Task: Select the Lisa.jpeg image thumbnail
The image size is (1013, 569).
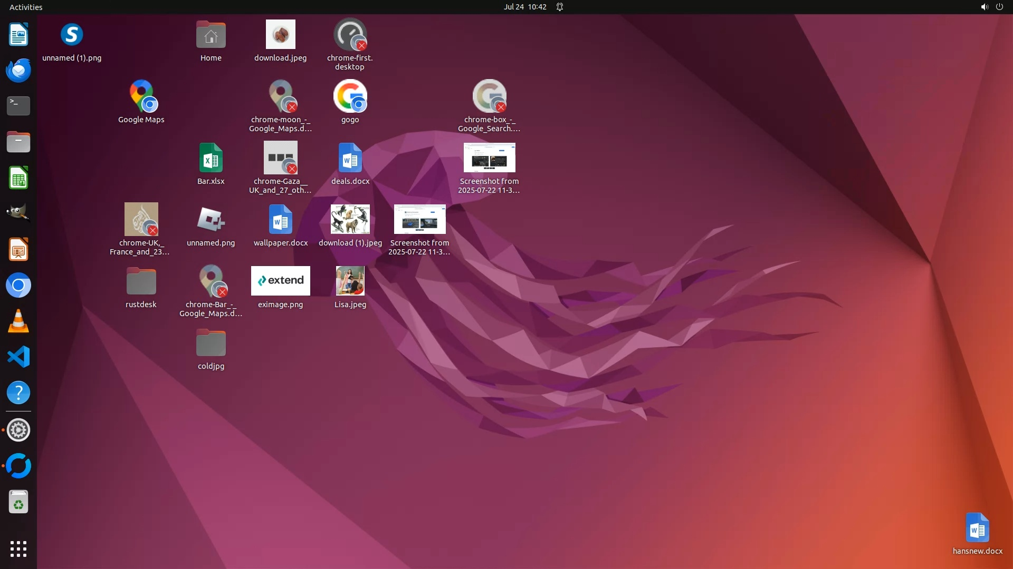Action: [x=350, y=281]
